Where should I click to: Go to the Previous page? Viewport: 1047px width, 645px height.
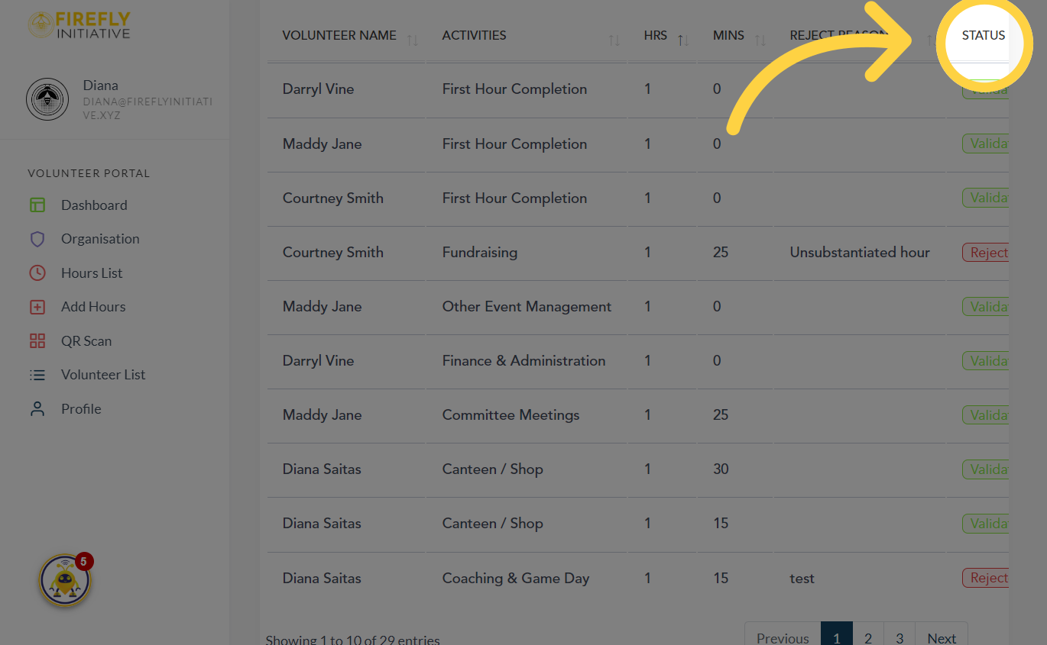click(783, 638)
